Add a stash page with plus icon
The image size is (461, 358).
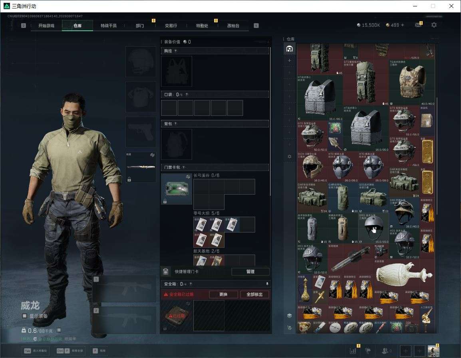pos(289,60)
